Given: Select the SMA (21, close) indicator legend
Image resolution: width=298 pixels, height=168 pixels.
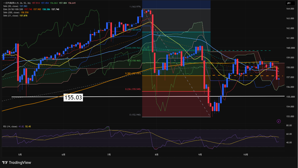Looking at the screenshot, I should pyautogui.click(x=11, y=15).
